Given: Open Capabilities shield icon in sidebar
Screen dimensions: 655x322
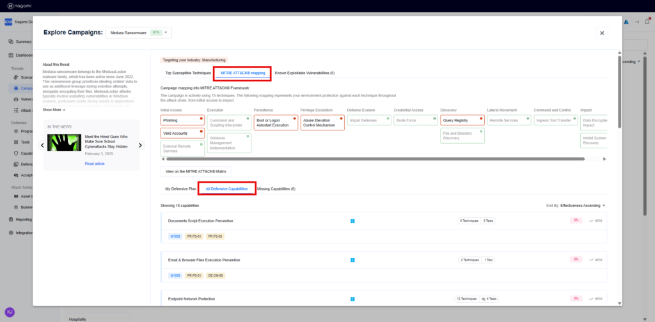Looking at the screenshot, I should [x=16, y=153].
